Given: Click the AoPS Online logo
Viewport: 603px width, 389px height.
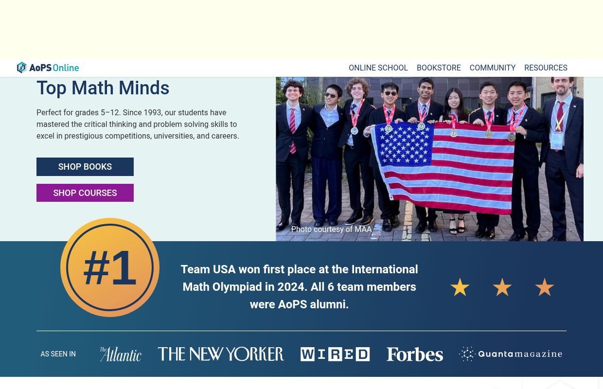Looking at the screenshot, I should pos(48,68).
